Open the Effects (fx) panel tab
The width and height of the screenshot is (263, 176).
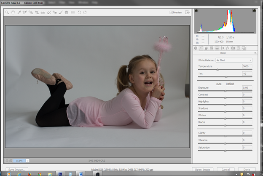tap(228, 48)
